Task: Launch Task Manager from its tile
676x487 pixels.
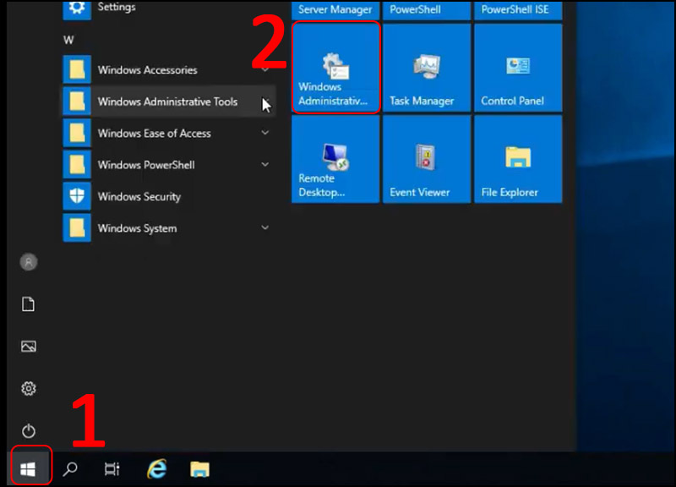Action: click(426, 68)
